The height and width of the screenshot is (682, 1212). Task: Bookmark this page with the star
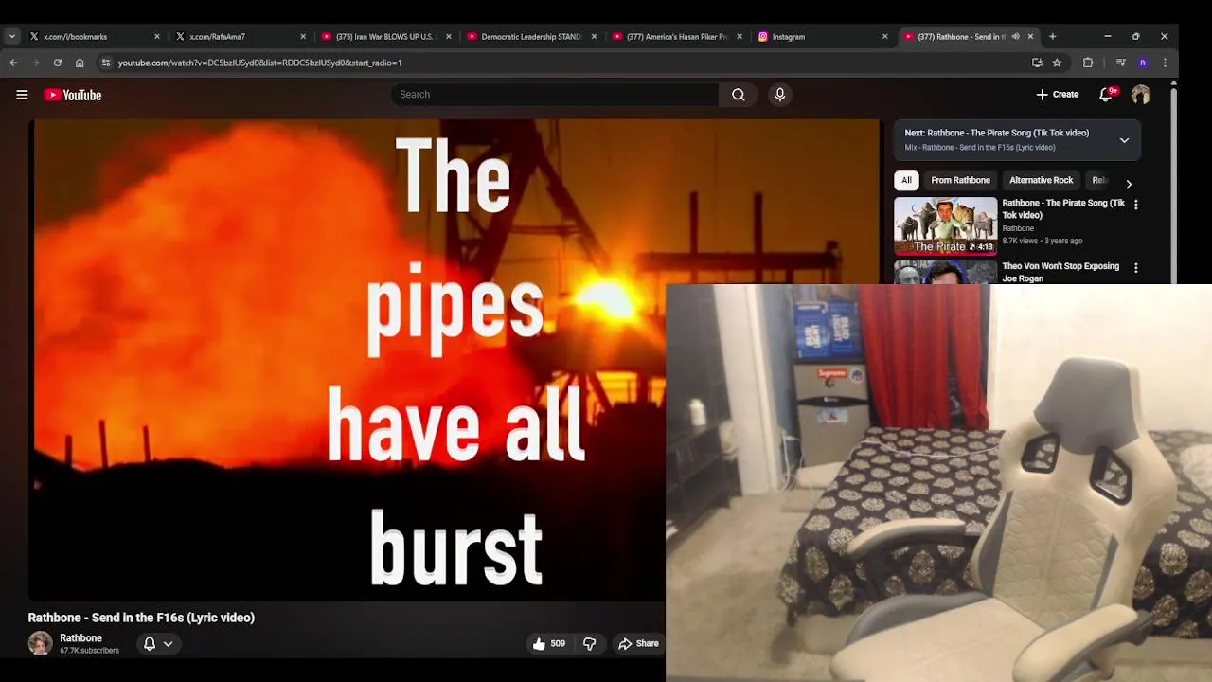click(1057, 63)
